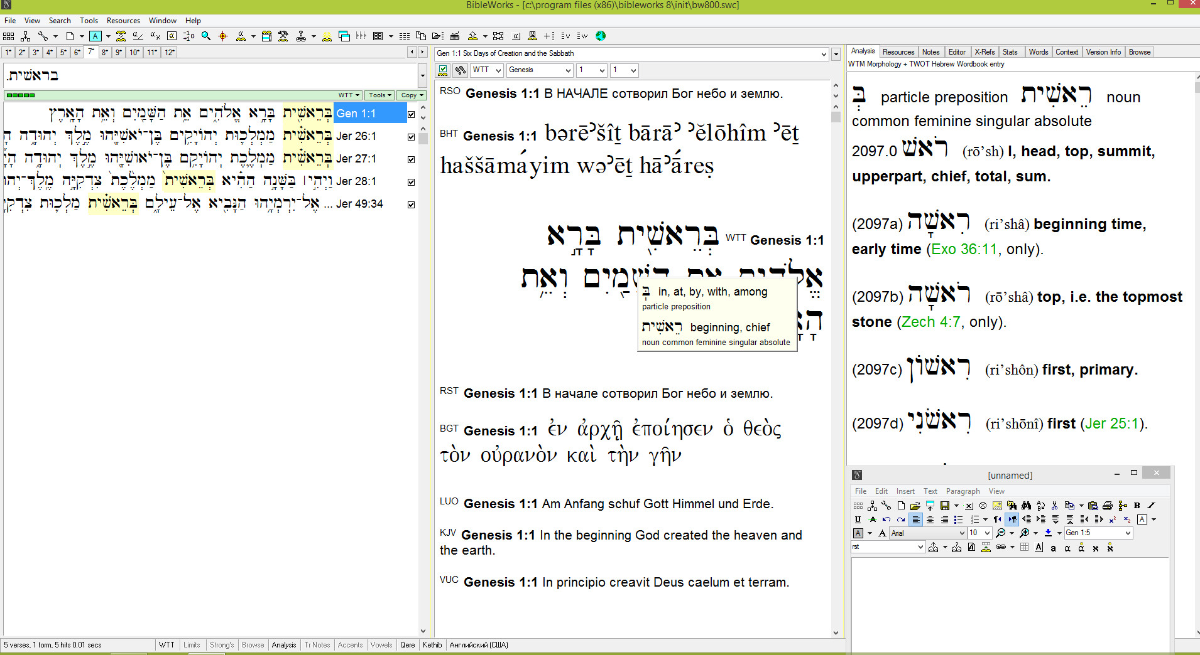The width and height of the screenshot is (1200, 655).
Task: Open the Genesis book dropdown
Action: point(540,70)
